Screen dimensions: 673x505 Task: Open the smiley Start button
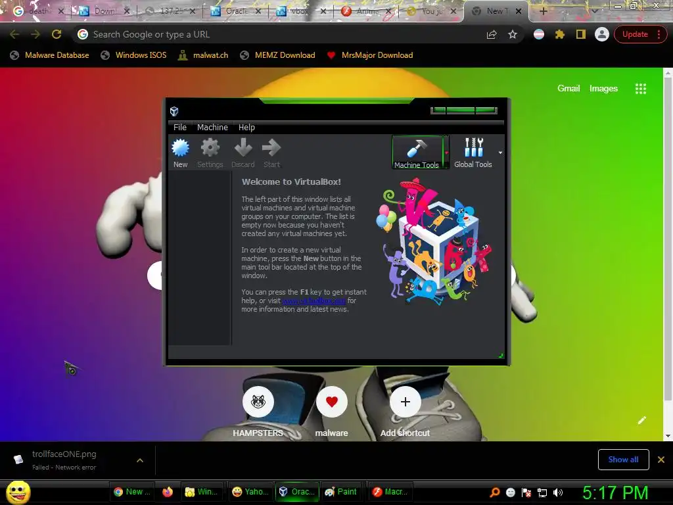[18, 492]
